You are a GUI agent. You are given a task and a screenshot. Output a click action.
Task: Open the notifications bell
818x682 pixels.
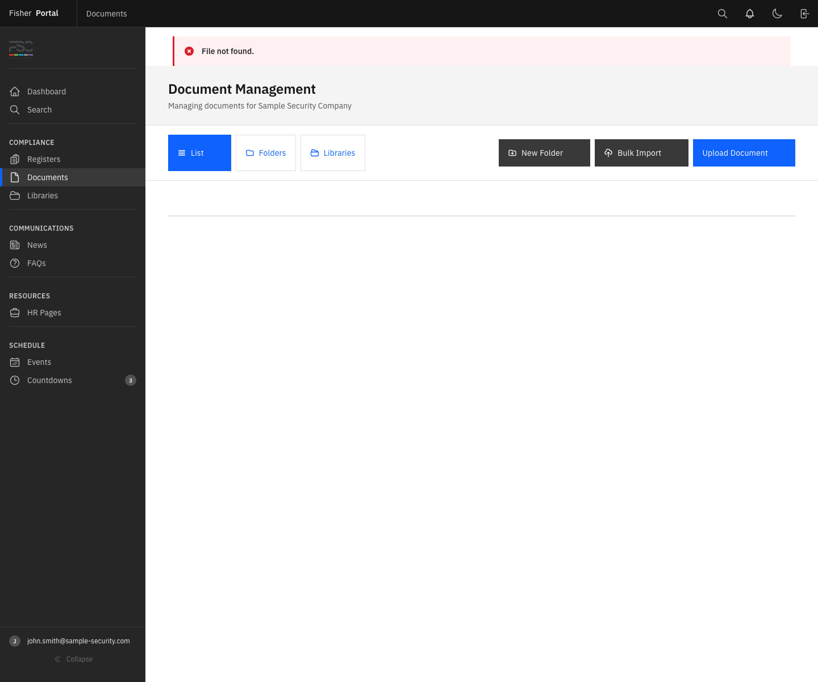(750, 14)
